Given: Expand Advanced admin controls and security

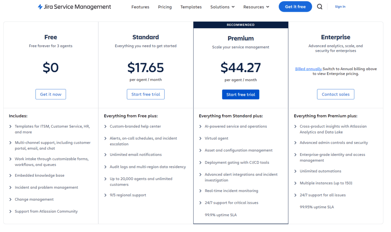Looking at the screenshot, I should [x=331, y=143].
